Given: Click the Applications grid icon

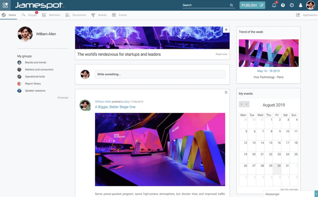Looking at the screenshot, I should [298, 15].
